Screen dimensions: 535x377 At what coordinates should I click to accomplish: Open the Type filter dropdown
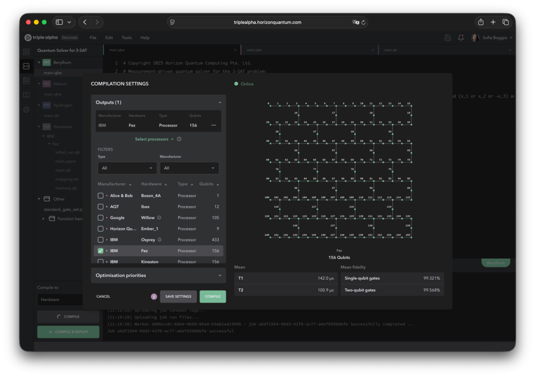(x=127, y=168)
